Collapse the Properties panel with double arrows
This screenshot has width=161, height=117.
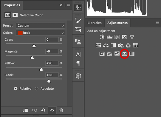[61, 5]
